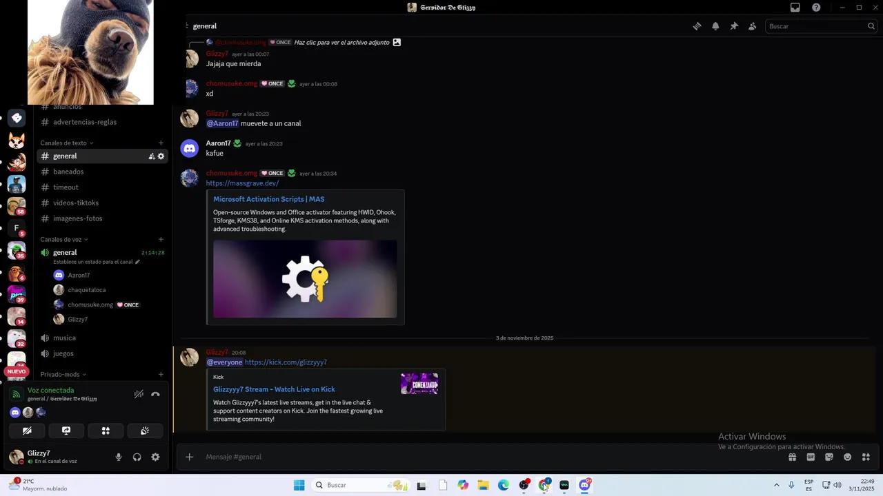The height and width of the screenshot is (496, 883).
Task: Open apps launcher icon in message bar
Action: click(x=866, y=457)
